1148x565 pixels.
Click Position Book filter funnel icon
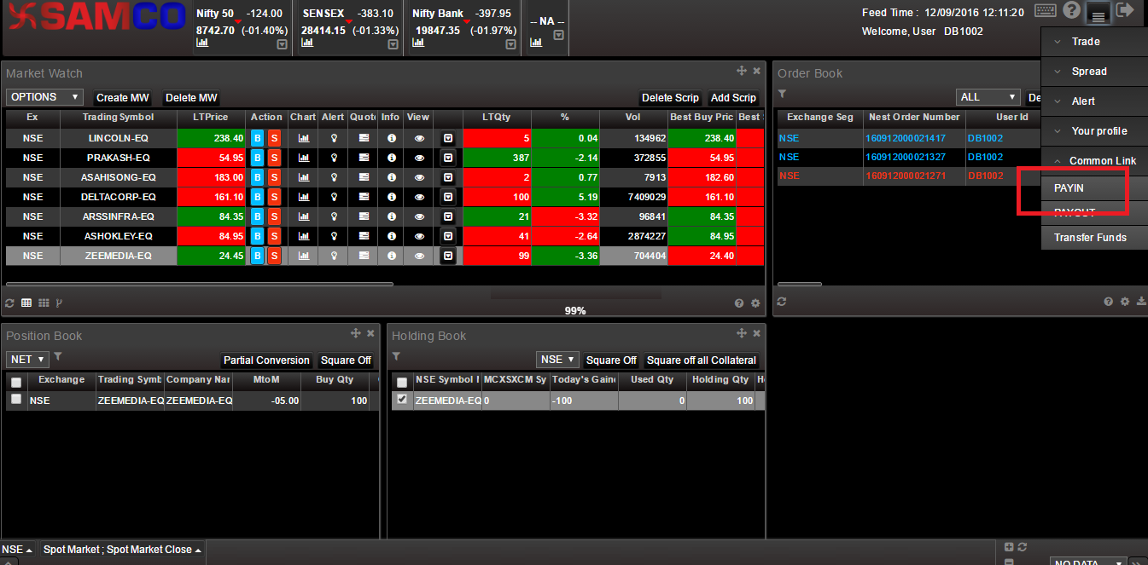click(x=58, y=356)
